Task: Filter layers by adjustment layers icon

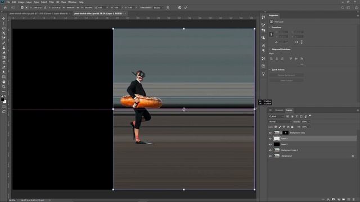Action: (292, 116)
